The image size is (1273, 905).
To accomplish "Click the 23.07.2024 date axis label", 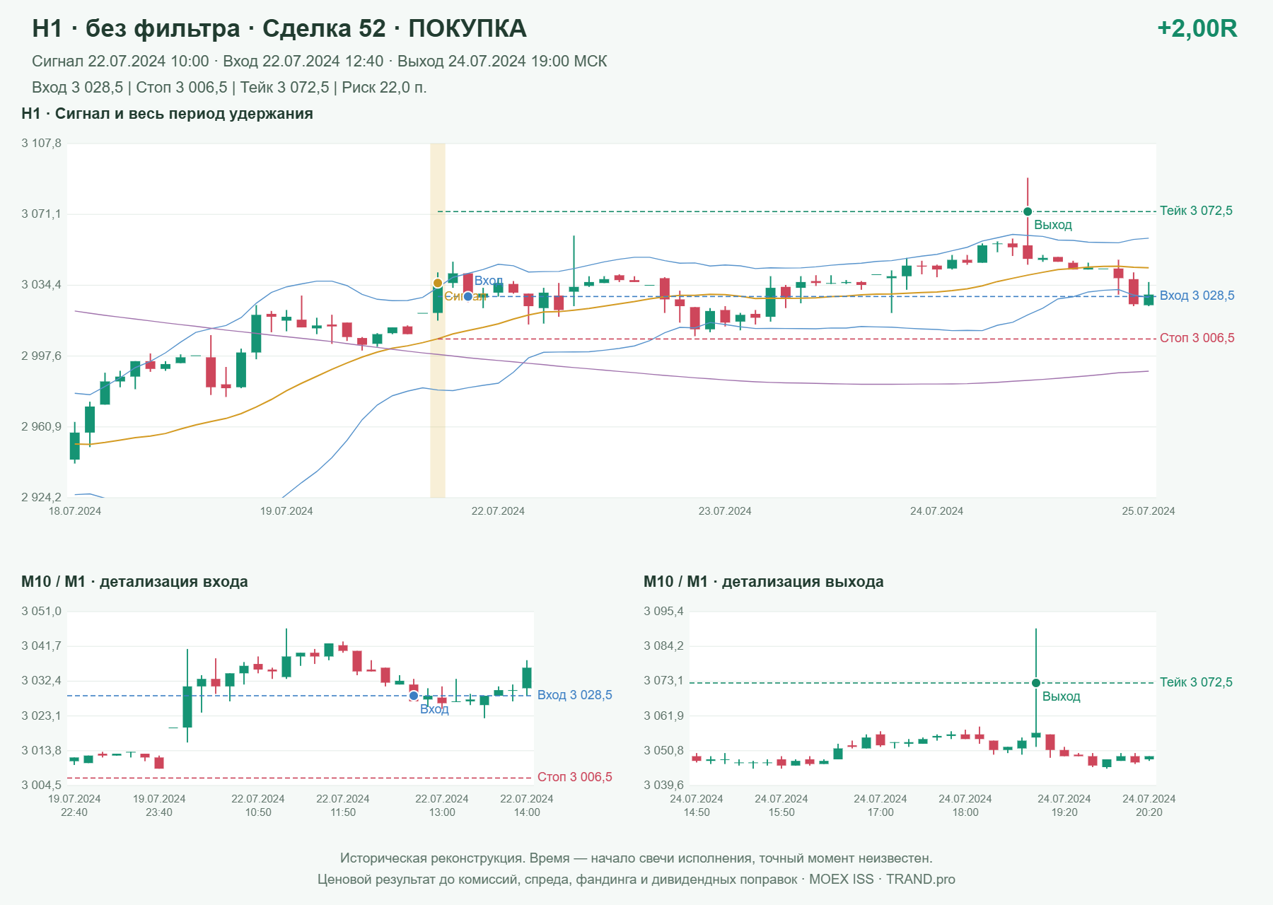I will pyautogui.click(x=725, y=511).
